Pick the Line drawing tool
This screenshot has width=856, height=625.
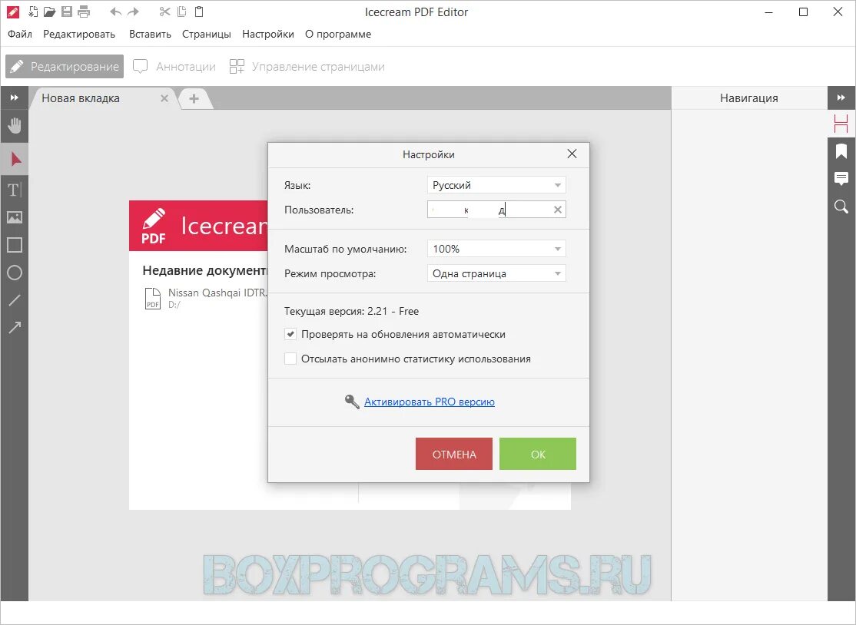(x=15, y=300)
